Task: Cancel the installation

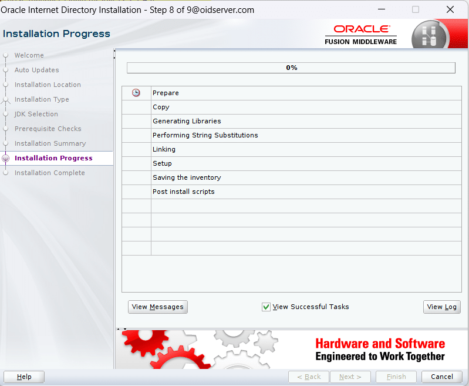Action: [x=441, y=377]
